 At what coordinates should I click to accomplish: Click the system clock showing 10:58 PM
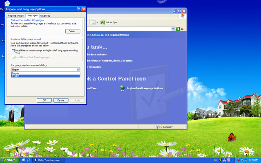pyautogui.click(x=254, y=160)
